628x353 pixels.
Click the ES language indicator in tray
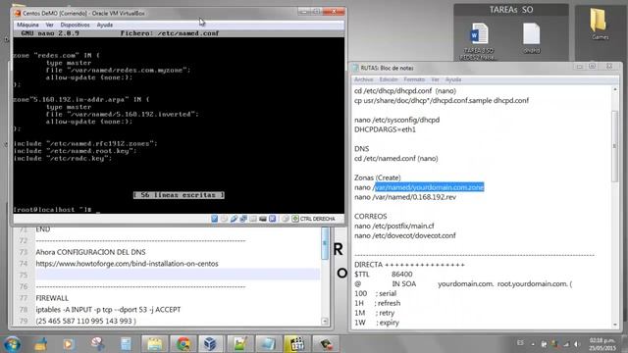[520, 343]
